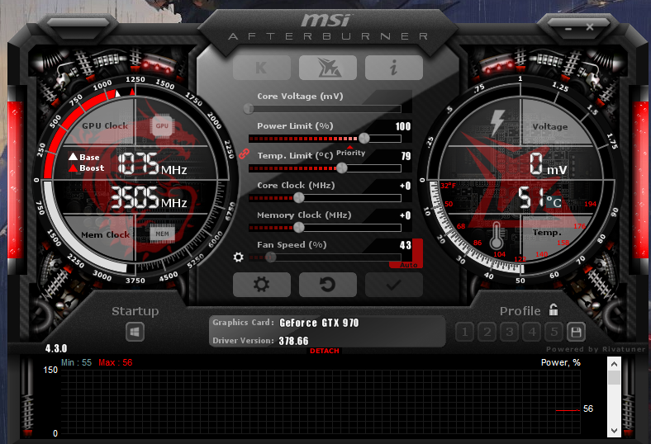Screen dimensions: 651x444
Task: Toggle fan speed Auto mode
Action: (409, 265)
